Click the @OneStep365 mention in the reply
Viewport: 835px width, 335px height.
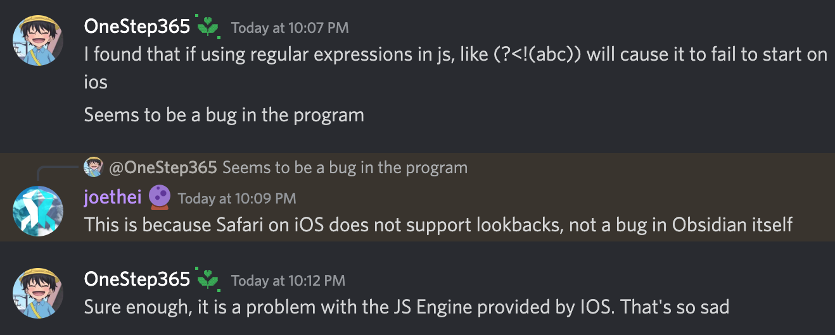pos(163,167)
